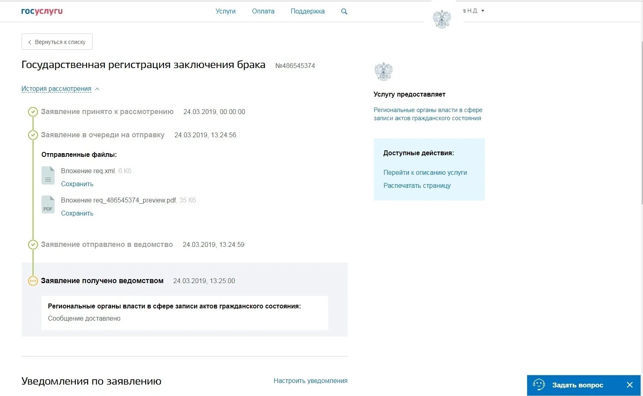Click status Заявление получено ведомством

coord(102,281)
